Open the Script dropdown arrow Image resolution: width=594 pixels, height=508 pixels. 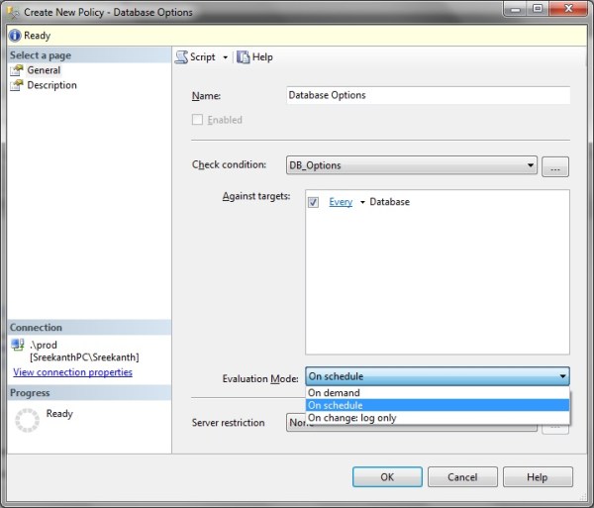pos(225,57)
